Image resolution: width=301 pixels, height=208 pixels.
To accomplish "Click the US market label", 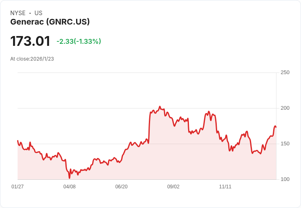I will pyautogui.click(x=38, y=13).
